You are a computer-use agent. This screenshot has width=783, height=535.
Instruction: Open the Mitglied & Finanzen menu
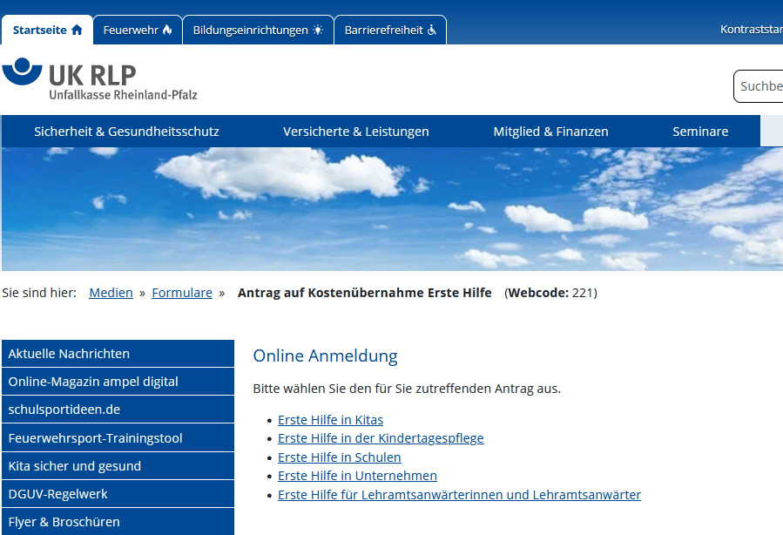point(550,132)
